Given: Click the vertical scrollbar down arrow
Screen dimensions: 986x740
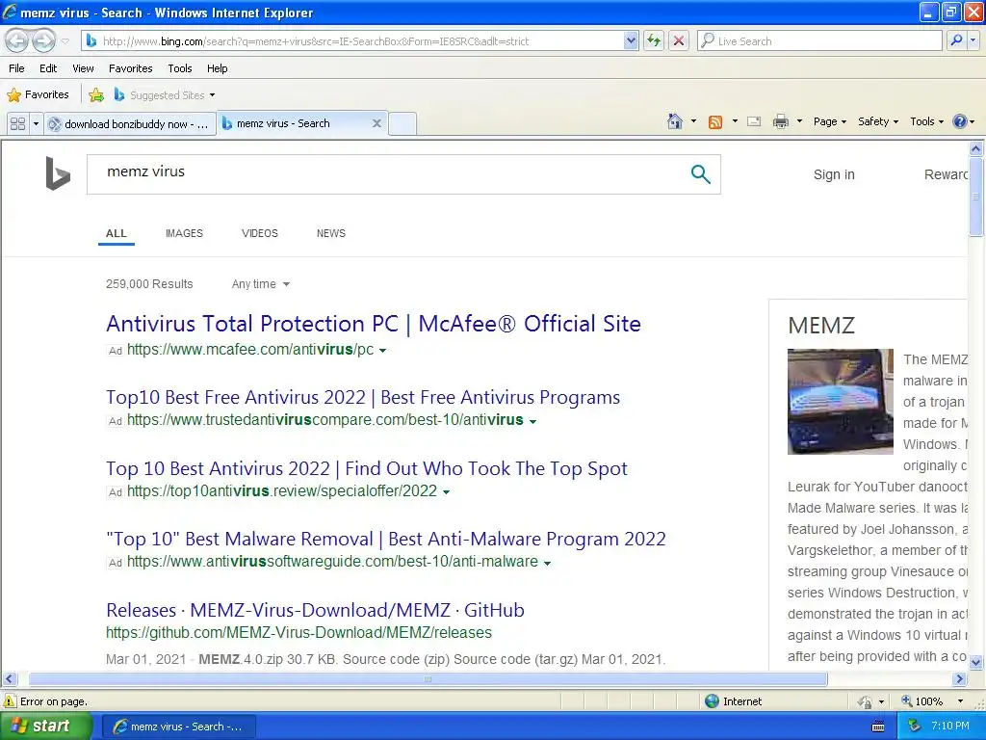Looking at the screenshot, I should click(976, 662).
